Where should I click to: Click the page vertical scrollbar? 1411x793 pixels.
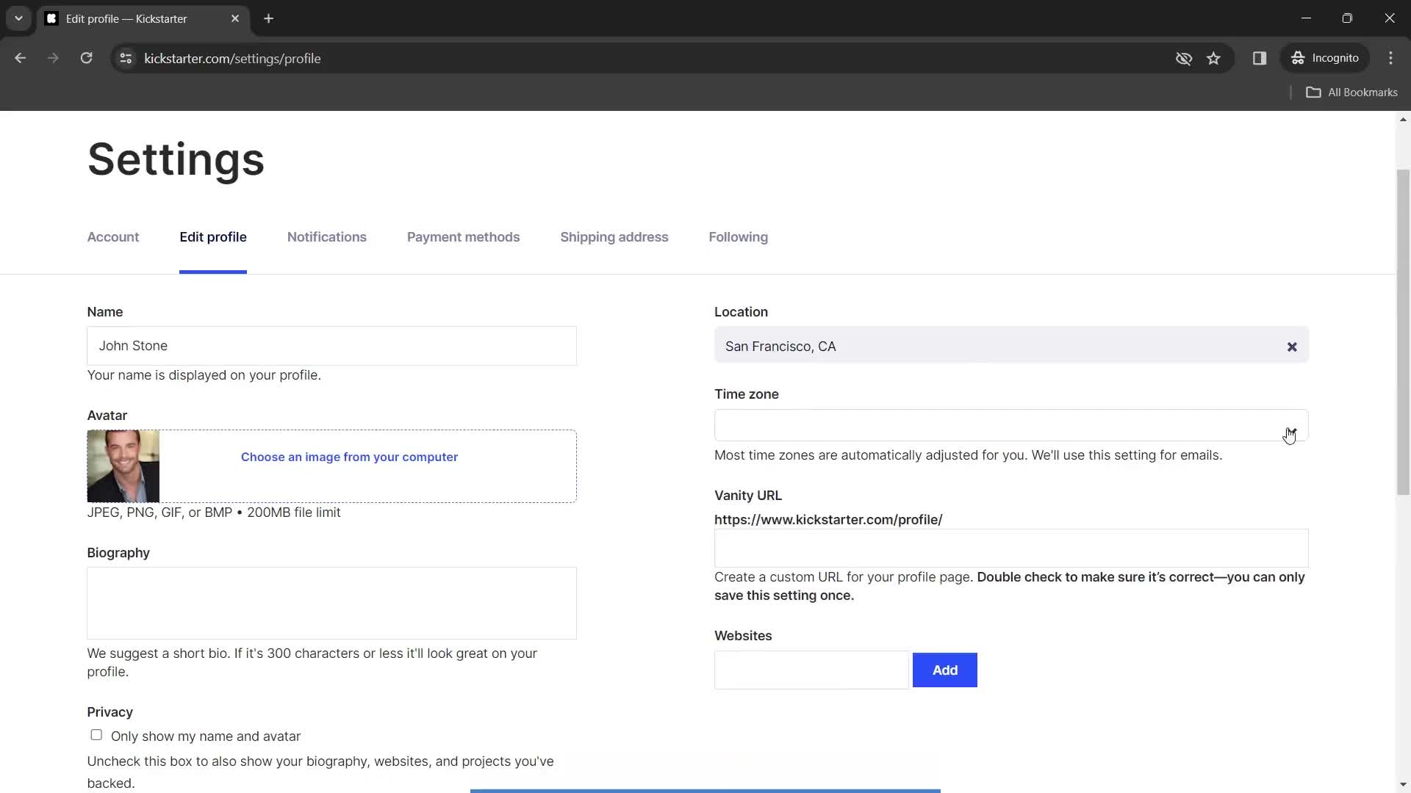click(1403, 332)
